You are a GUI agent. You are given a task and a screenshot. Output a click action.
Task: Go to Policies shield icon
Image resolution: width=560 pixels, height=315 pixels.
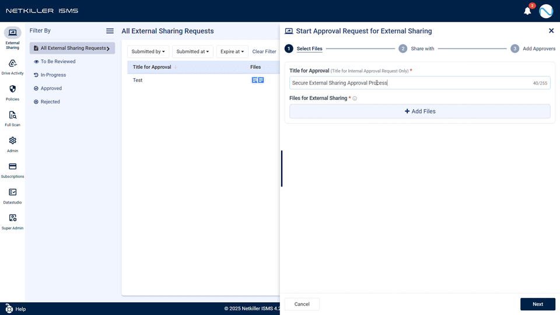(12, 89)
